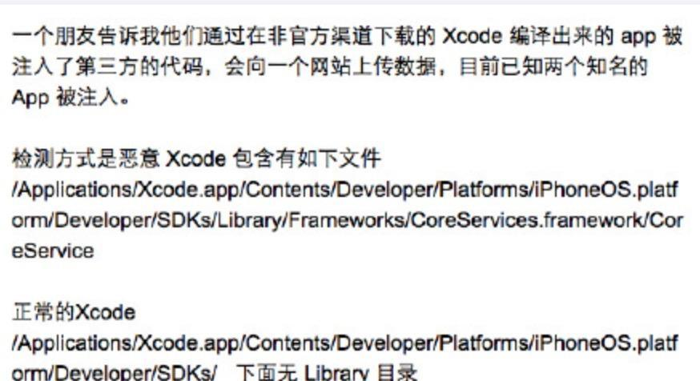This screenshot has width=700, height=381.
Task: Click the text 包含有如下文件
Action: 307,158
